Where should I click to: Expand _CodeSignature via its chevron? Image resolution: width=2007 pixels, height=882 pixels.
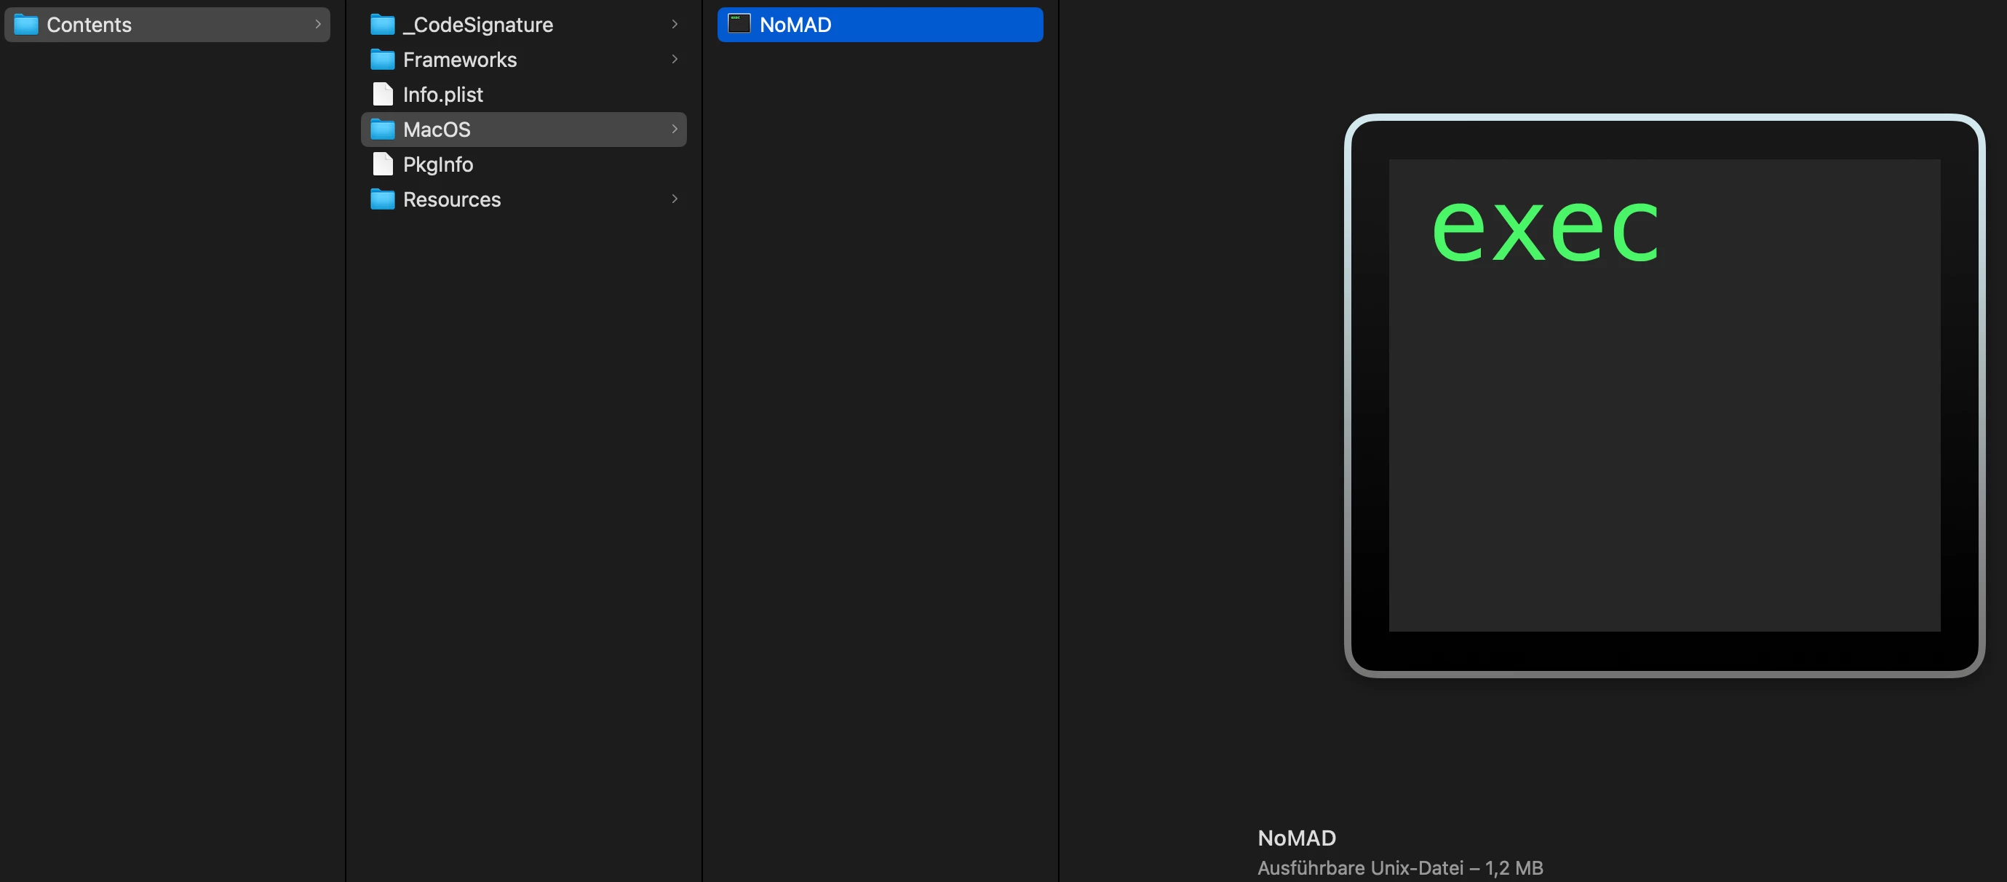675,24
